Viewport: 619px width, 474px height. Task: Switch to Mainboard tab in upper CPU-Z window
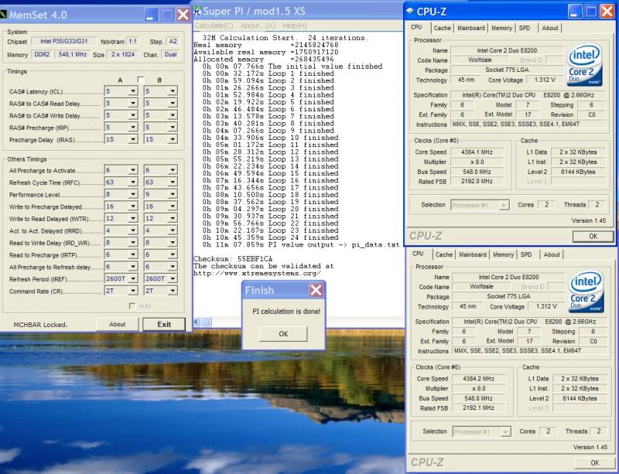[x=471, y=28]
